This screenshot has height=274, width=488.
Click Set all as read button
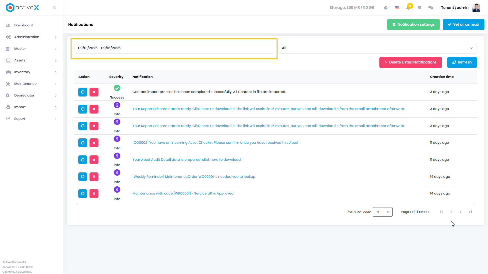pos(463,24)
